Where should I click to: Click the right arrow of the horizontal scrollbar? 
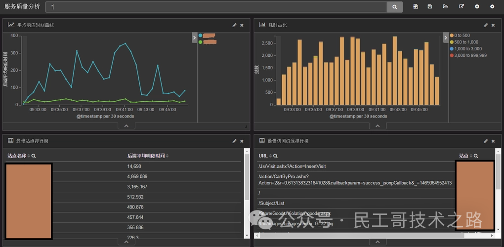click(493, 236)
